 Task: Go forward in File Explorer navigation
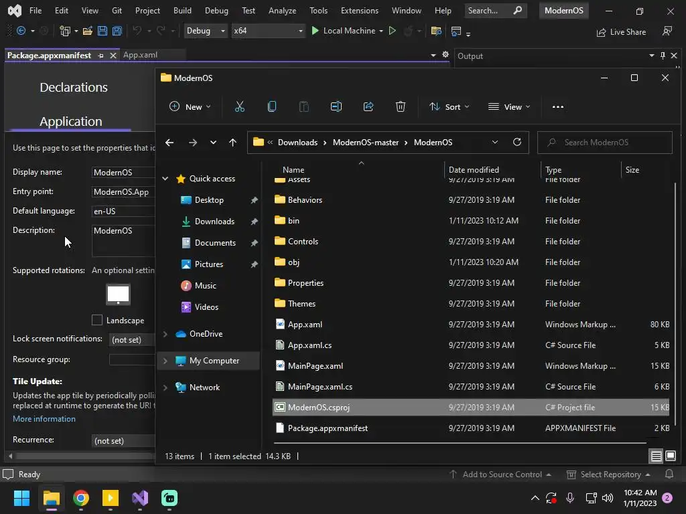(192, 143)
